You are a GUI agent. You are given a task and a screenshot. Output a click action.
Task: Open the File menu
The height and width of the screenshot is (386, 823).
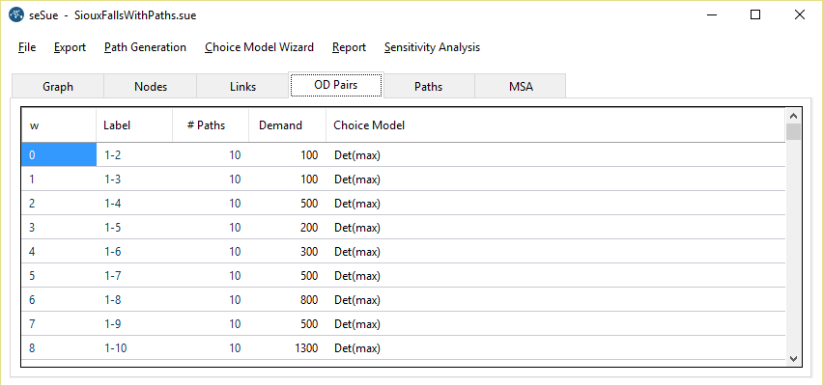click(x=27, y=47)
